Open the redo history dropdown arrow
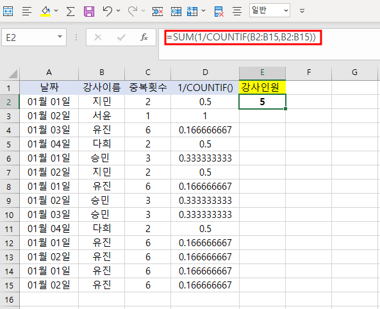The width and height of the screenshot is (380, 309). [144, 11]
